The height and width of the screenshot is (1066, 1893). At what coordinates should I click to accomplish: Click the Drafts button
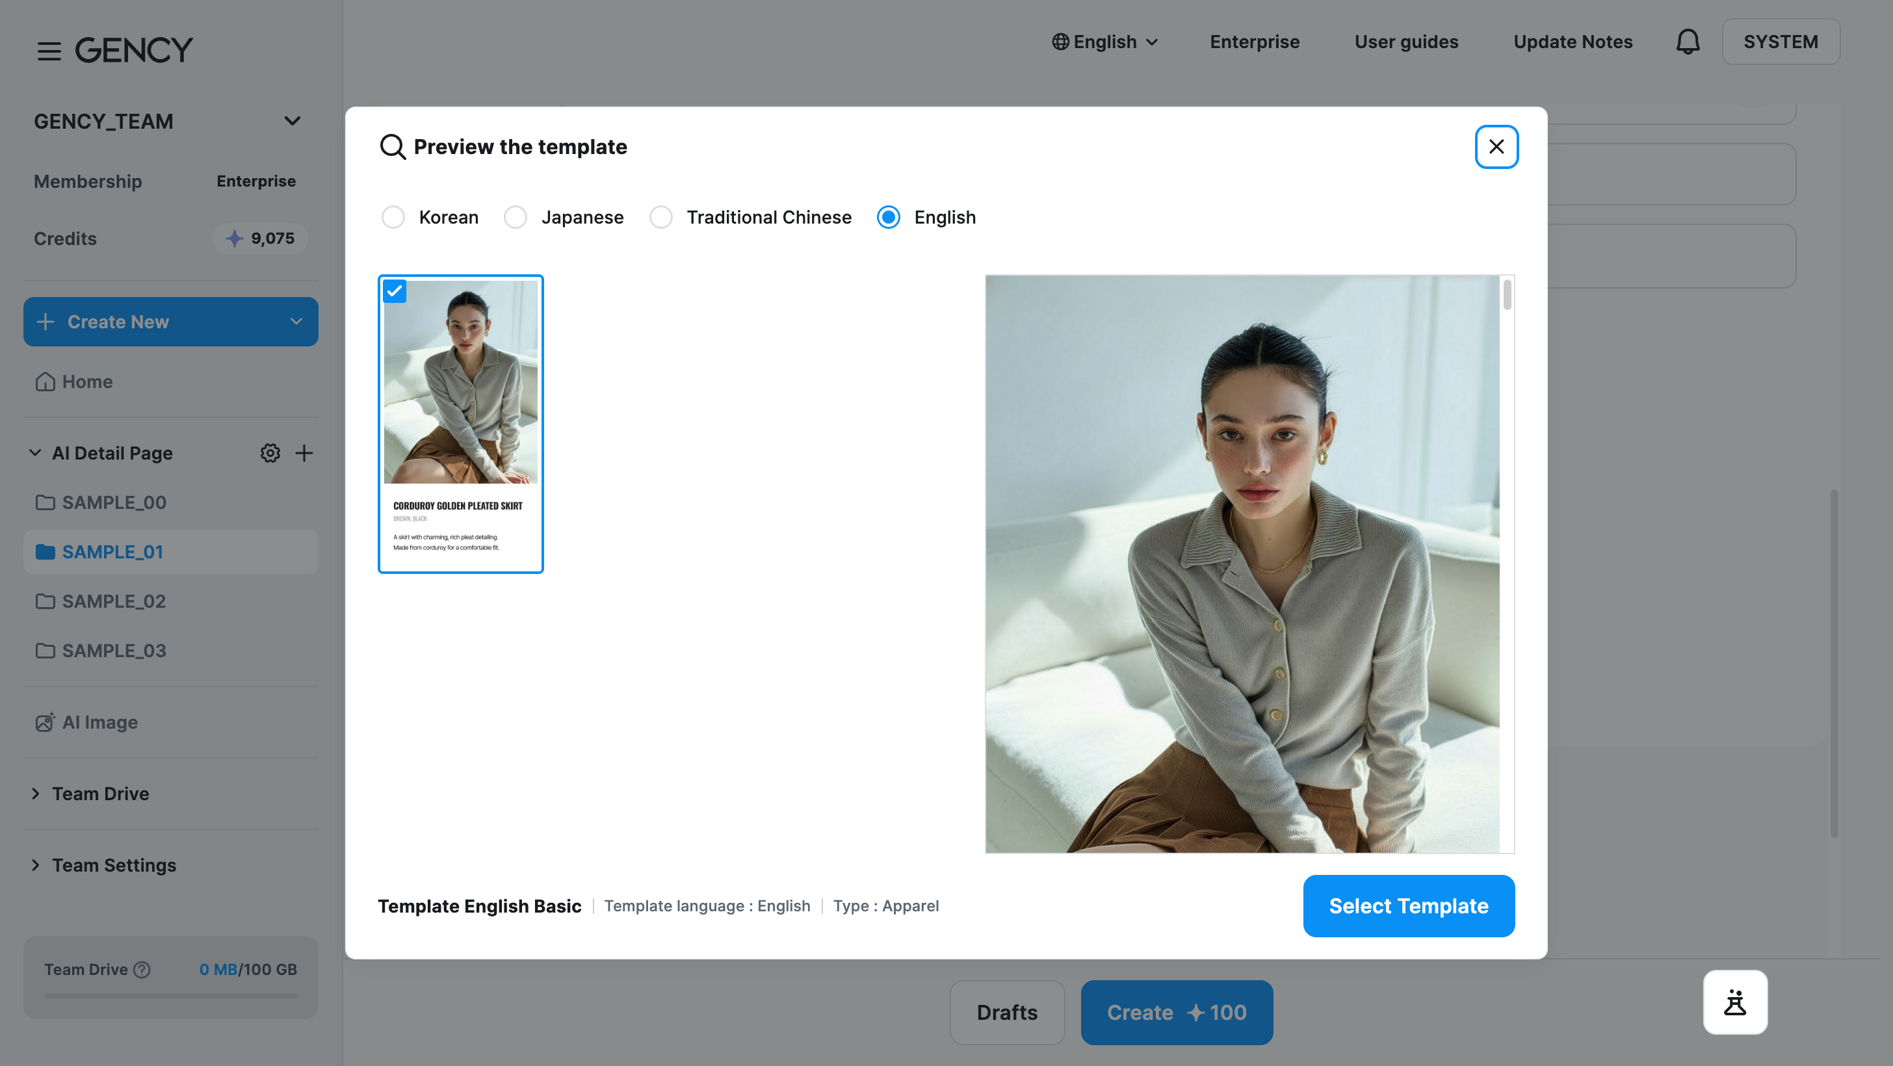tap(1007, 1012)
